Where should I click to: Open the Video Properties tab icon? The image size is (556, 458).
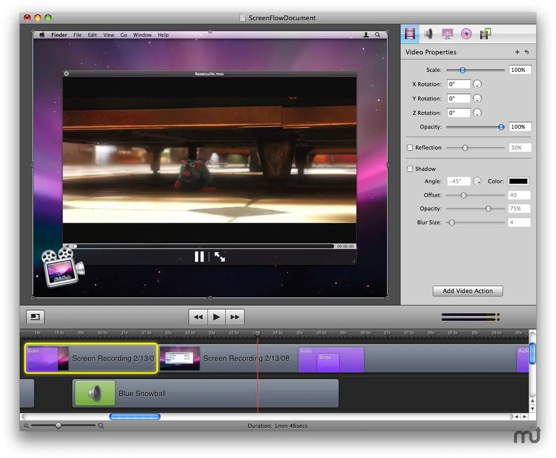409,34
